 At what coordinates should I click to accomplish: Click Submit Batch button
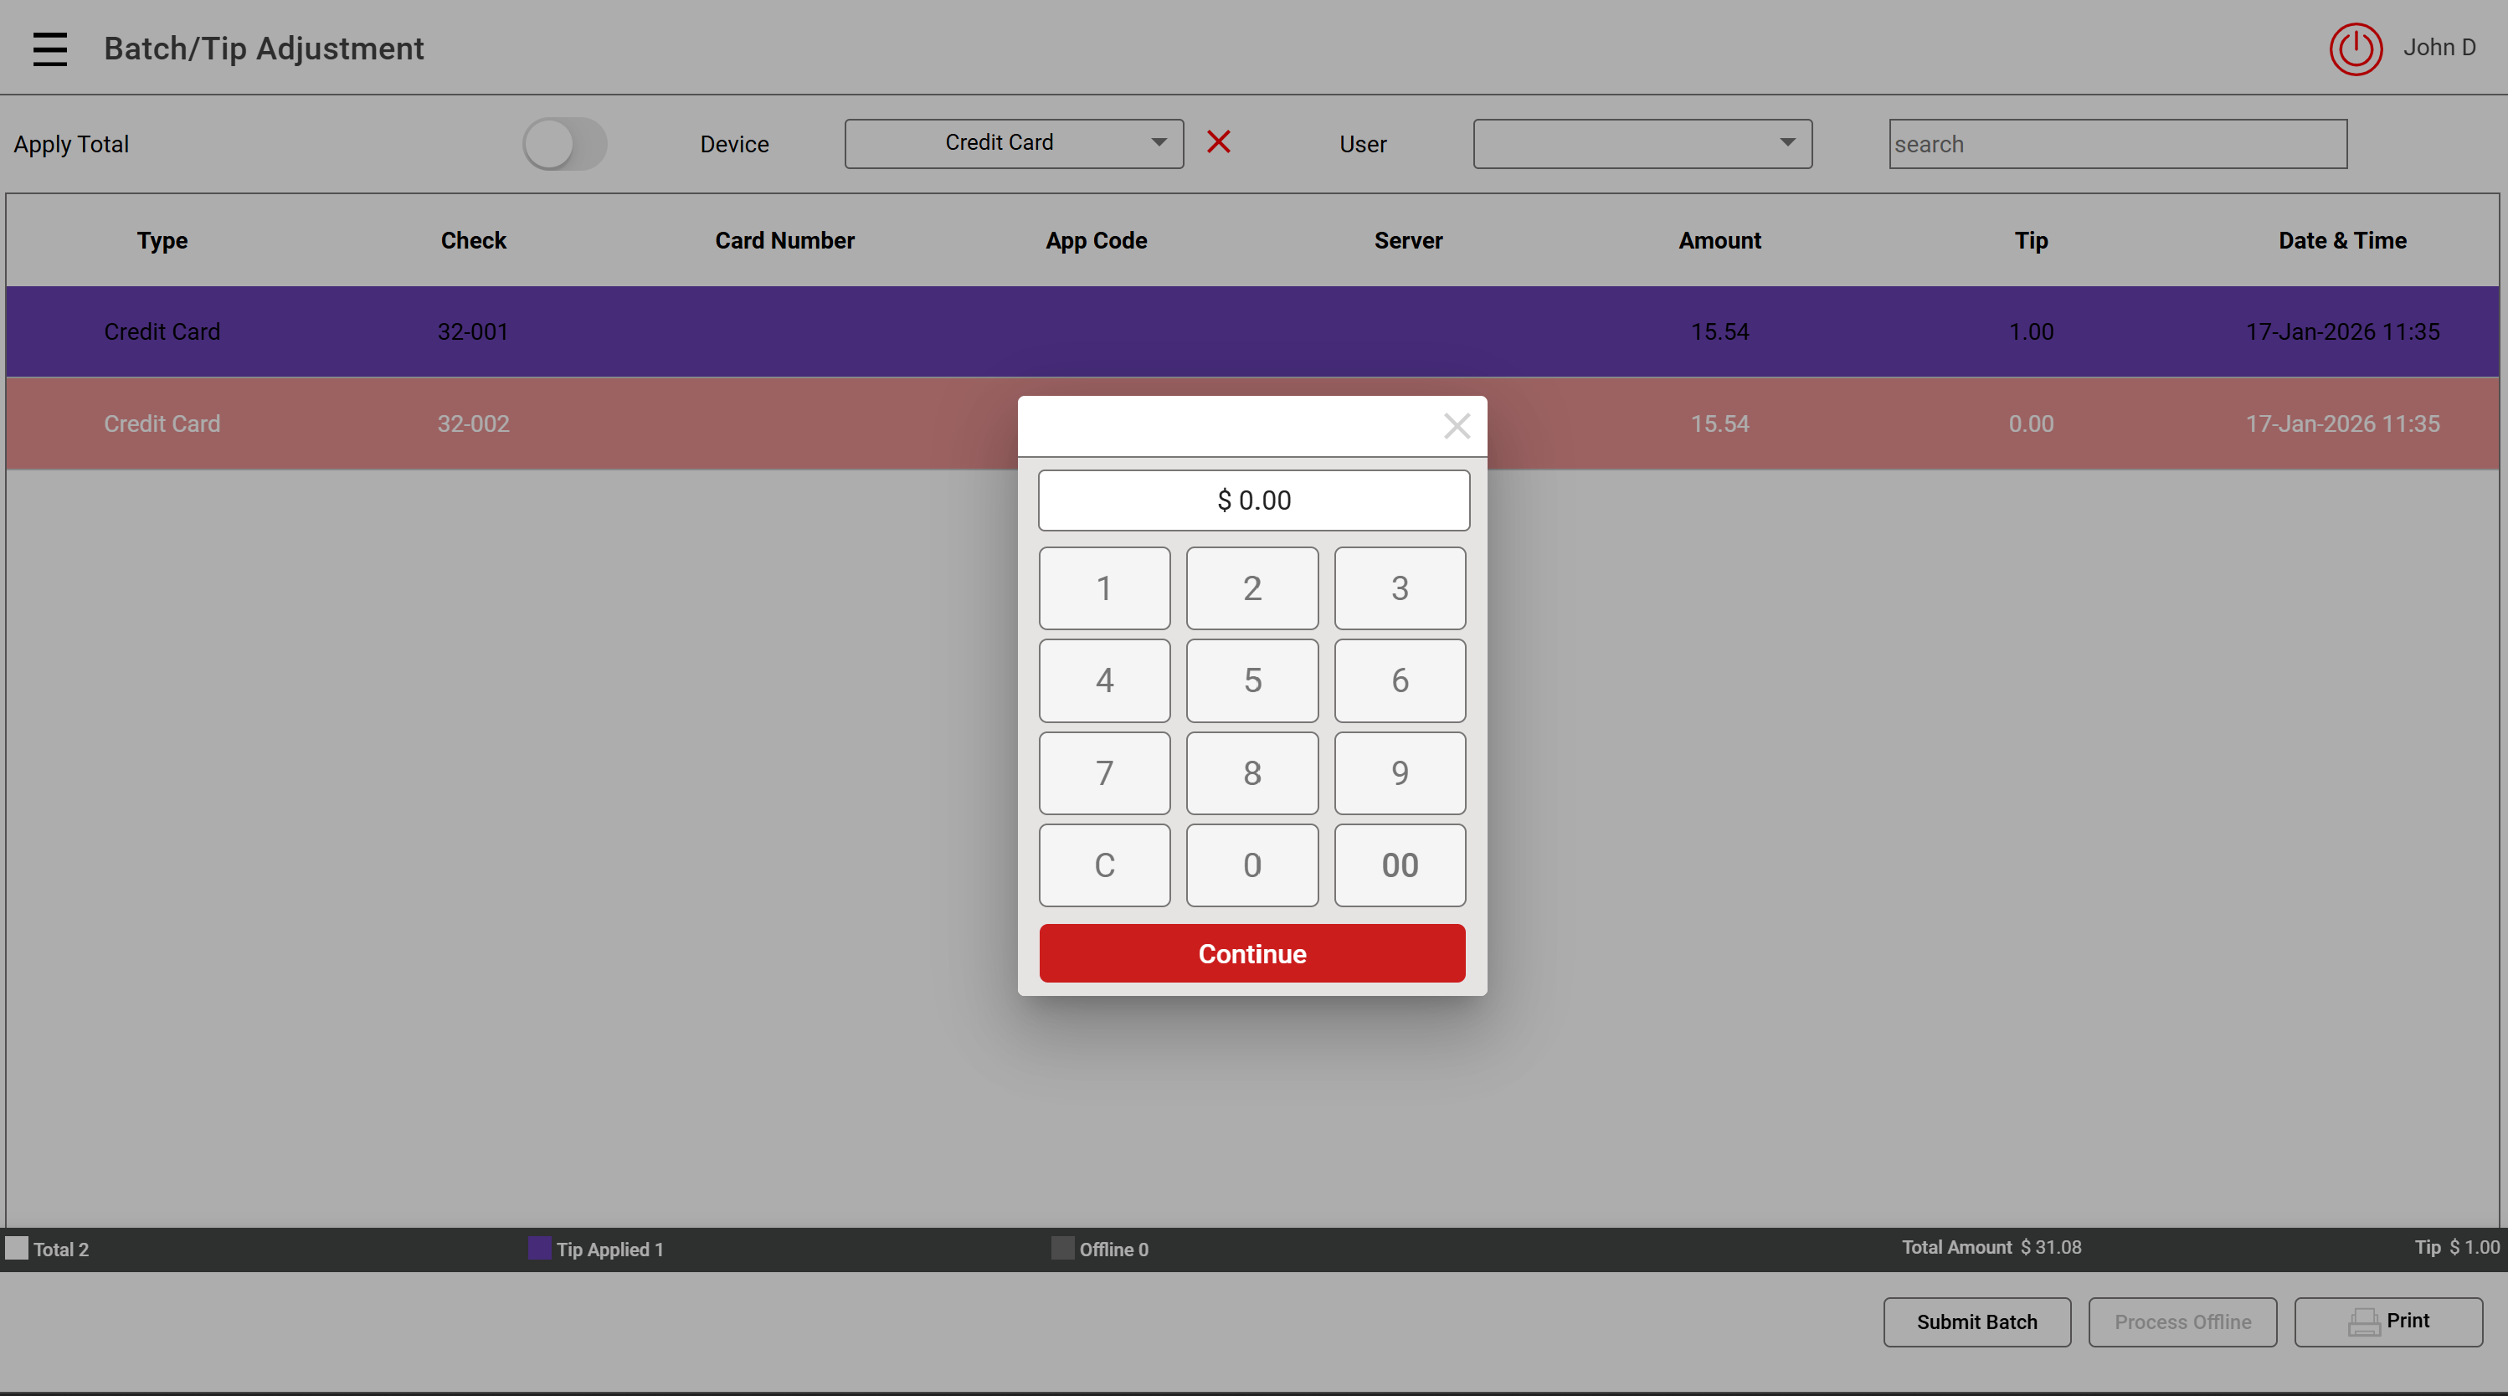(1976, 1322)
